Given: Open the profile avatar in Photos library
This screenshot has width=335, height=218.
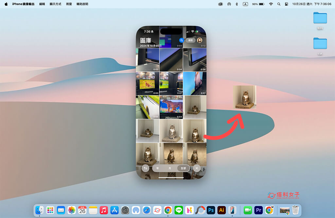Looking at the screenshot, I should 200,40.
